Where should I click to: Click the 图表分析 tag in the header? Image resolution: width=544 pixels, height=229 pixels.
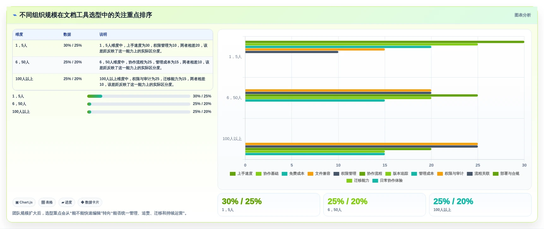[523, 15]
